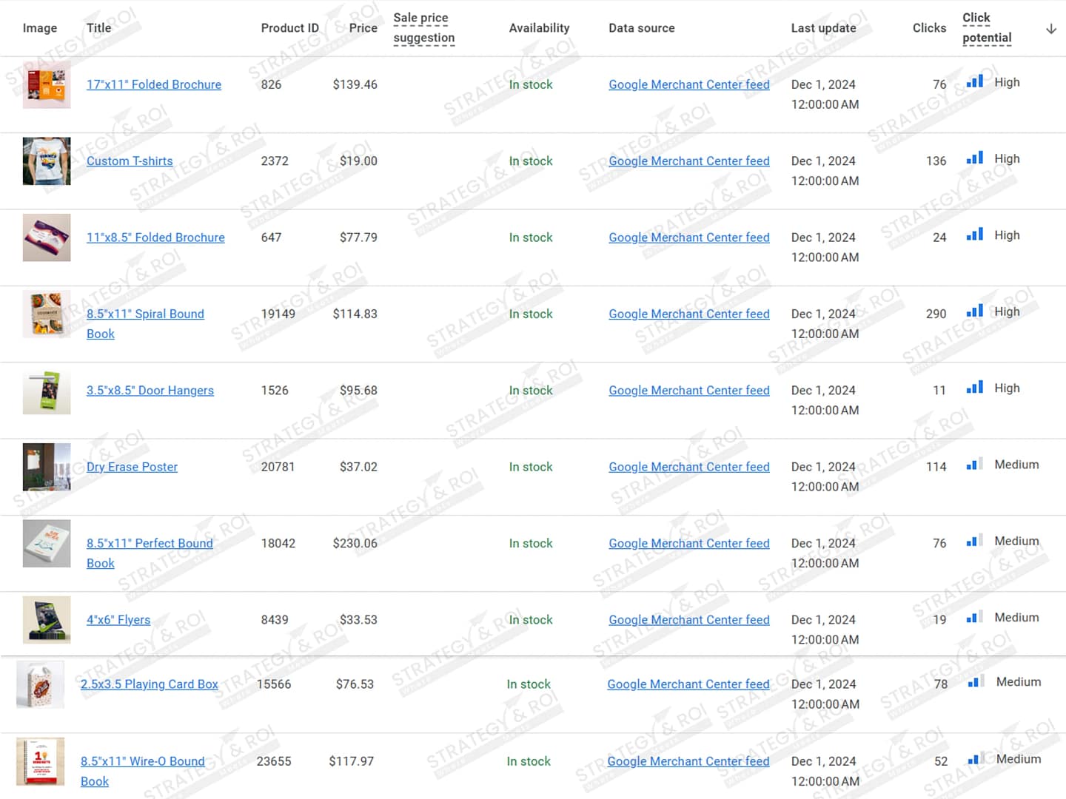Open the 3.5"x8.5" Door Hangers link
Image resolution: width=1066 pixels, height=799 pixels.
[150, 391]
